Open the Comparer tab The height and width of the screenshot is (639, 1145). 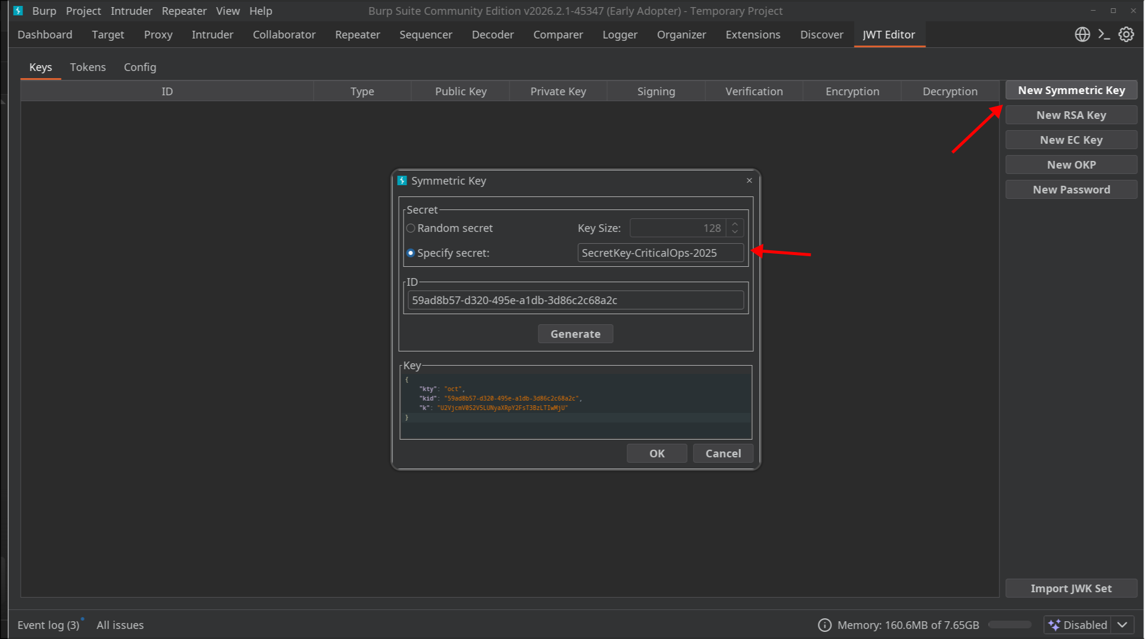click(x=558, y=35)
